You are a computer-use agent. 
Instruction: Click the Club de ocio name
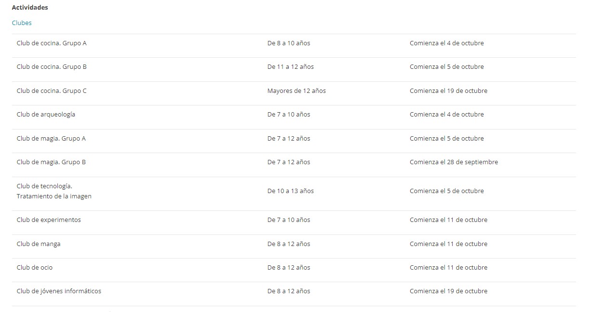coord(35,268)
